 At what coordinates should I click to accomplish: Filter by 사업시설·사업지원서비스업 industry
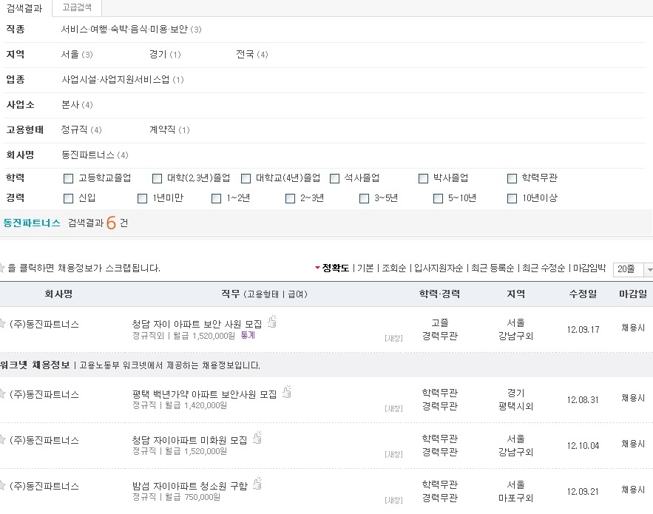click(123, 80)
